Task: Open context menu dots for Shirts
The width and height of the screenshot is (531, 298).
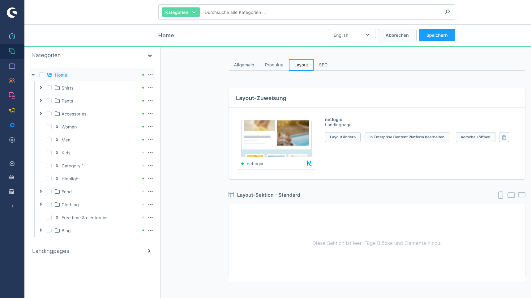Action: point(151,88)
